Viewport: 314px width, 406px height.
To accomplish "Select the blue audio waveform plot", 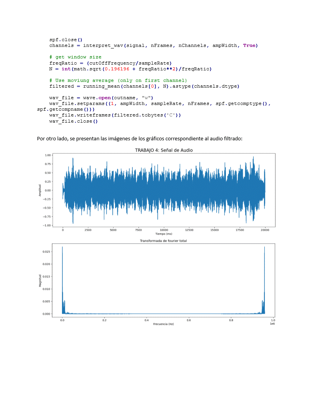I will tap(164, 190).
